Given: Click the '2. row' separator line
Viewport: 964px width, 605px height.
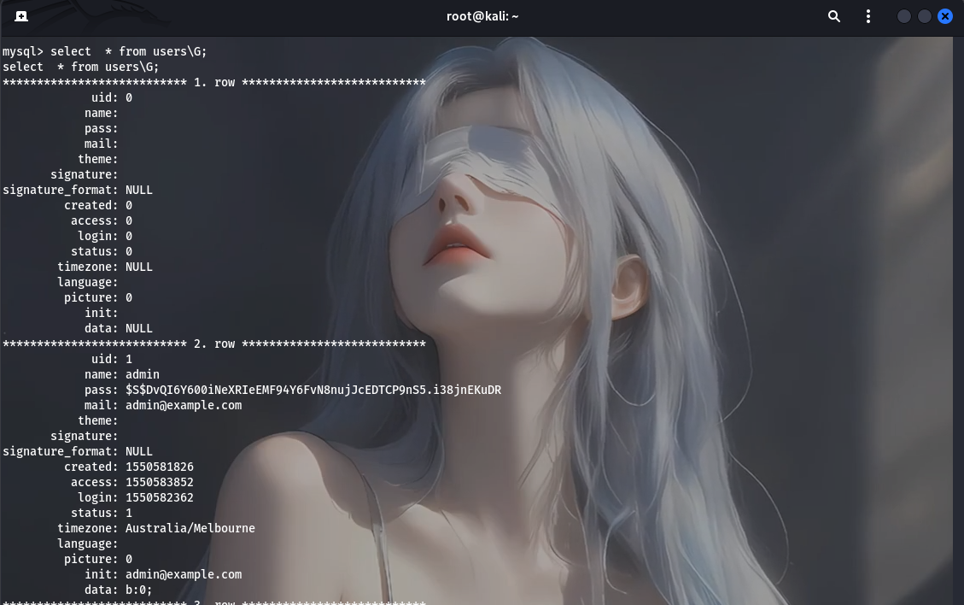Looking at the screenshot, I should (214, 344).
